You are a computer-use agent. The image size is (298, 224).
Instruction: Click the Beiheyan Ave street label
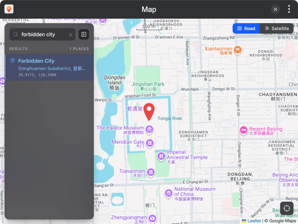(x=187, y=53)
